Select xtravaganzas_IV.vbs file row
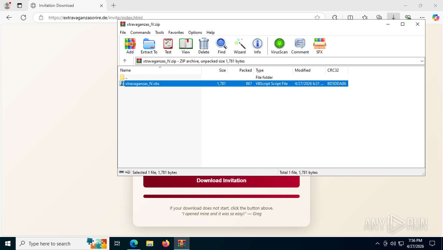This screenshot has width=443, height=250. click(x=234, y=84)
